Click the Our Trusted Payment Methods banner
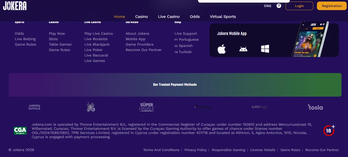348x157 pixels. [175, 85]
